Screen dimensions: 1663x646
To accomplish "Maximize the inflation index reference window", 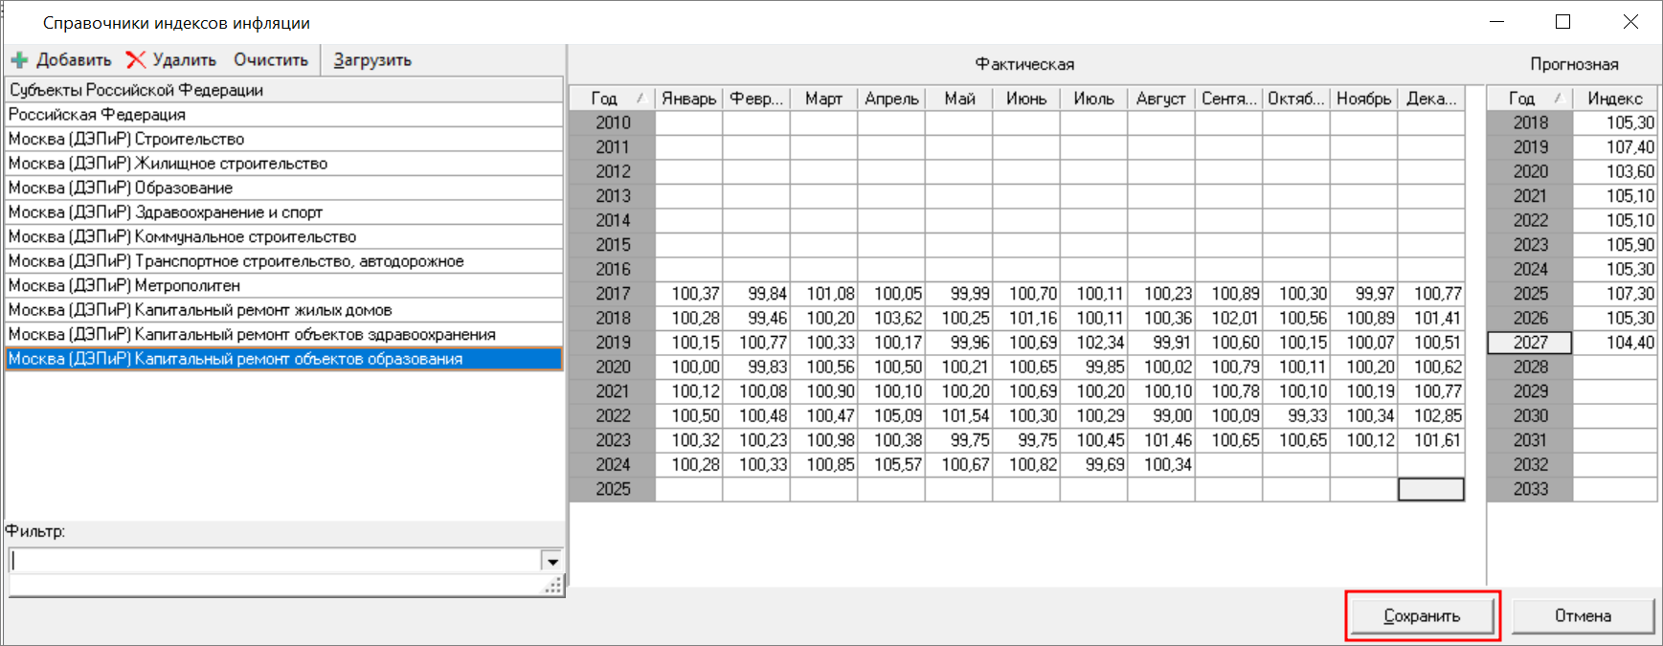I will 1562,22.
